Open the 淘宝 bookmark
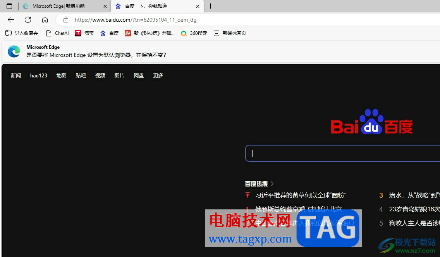 pyautogui.click(x=84, y=33)
